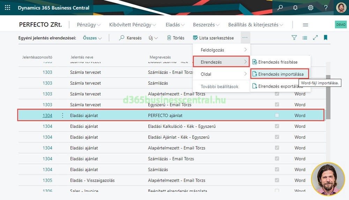Toggle checkbox in Egyszerű - Email Törzs row
The width and height of the screenshot is (349, 200).
point(277,105)
